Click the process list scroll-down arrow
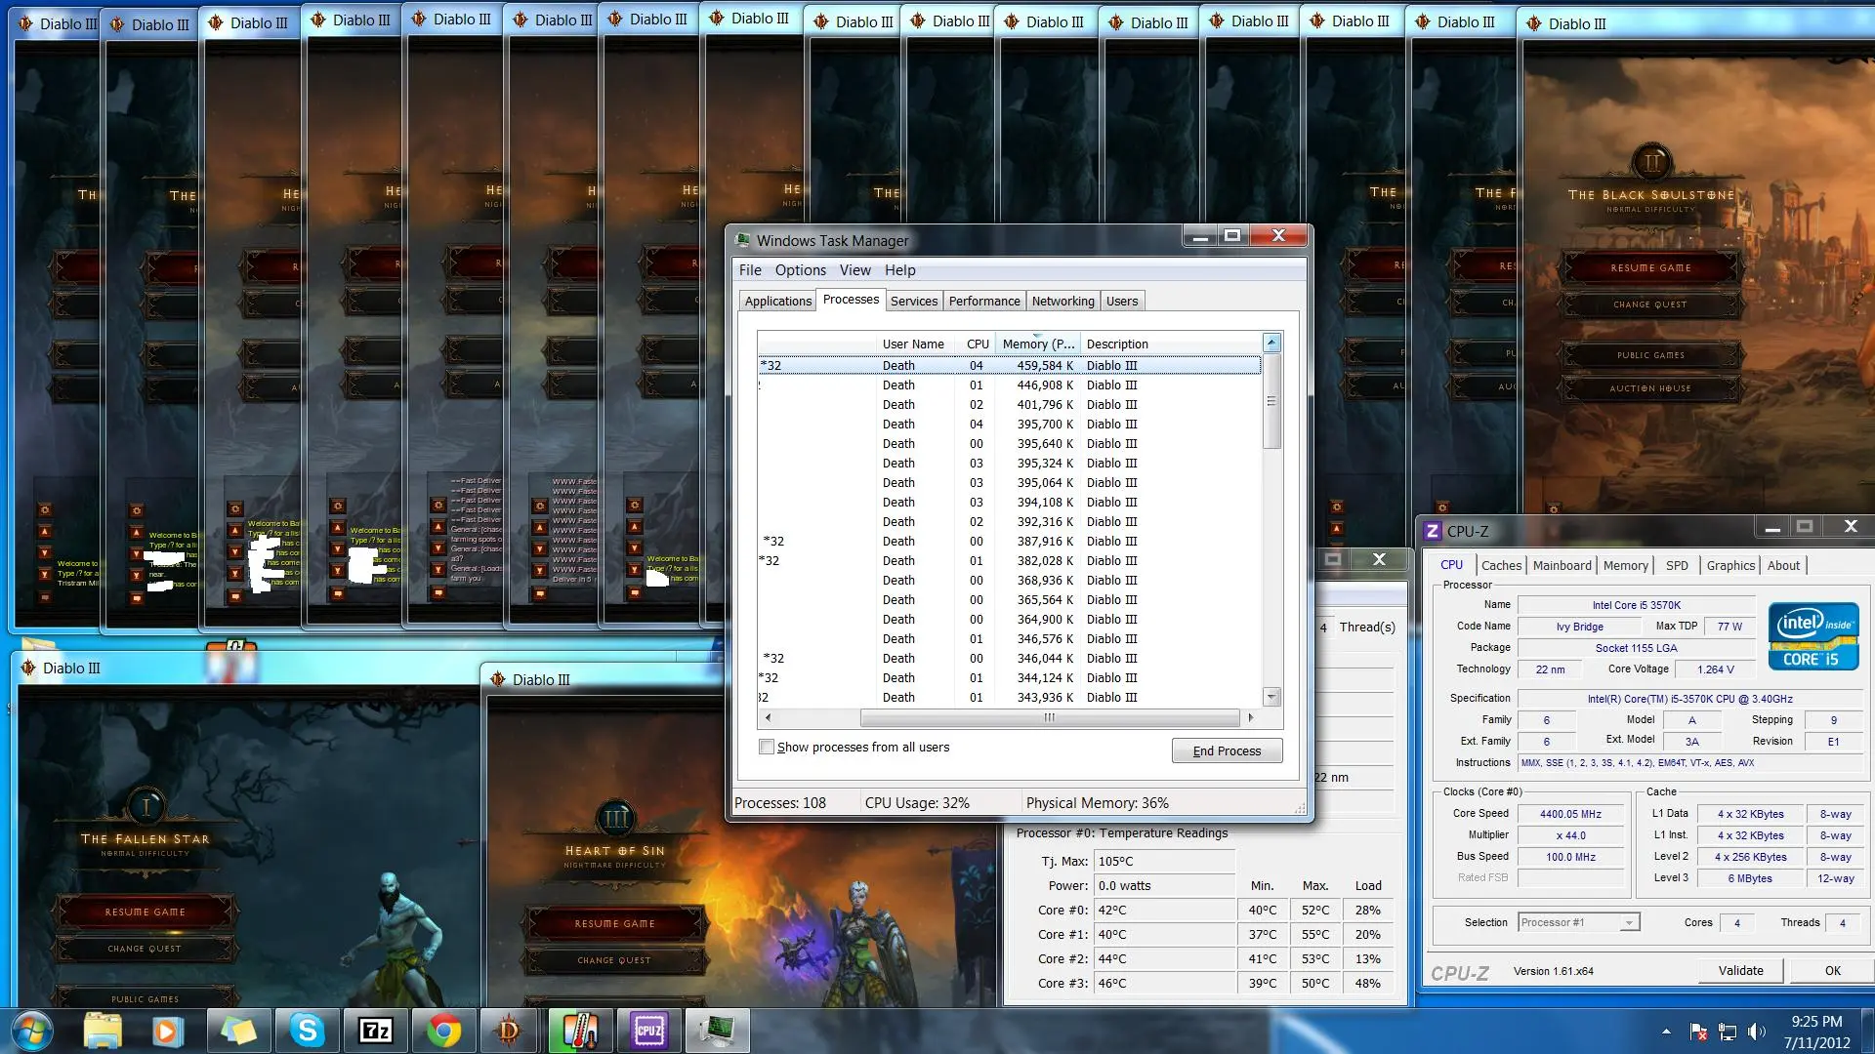Viewport: 1875px width, 1054px height. (x=1271, y=697)
